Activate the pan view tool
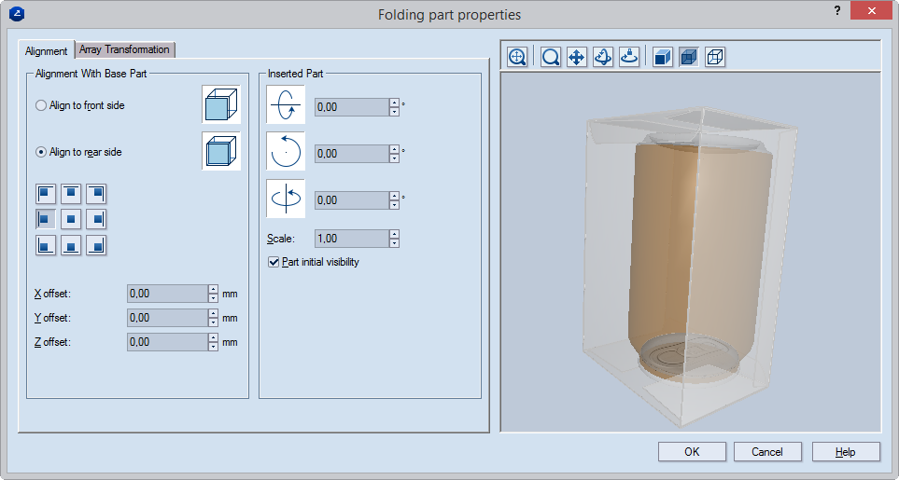 coord(577,57)
